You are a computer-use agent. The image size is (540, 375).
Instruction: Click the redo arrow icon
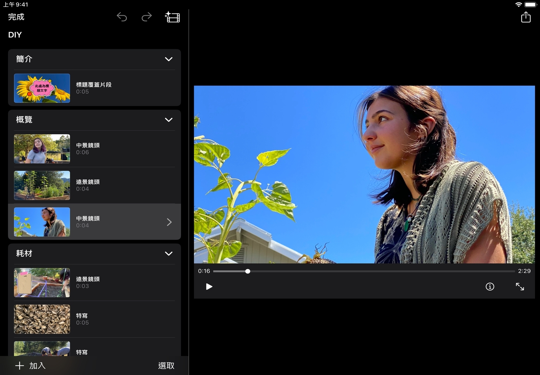click(147, 17)
